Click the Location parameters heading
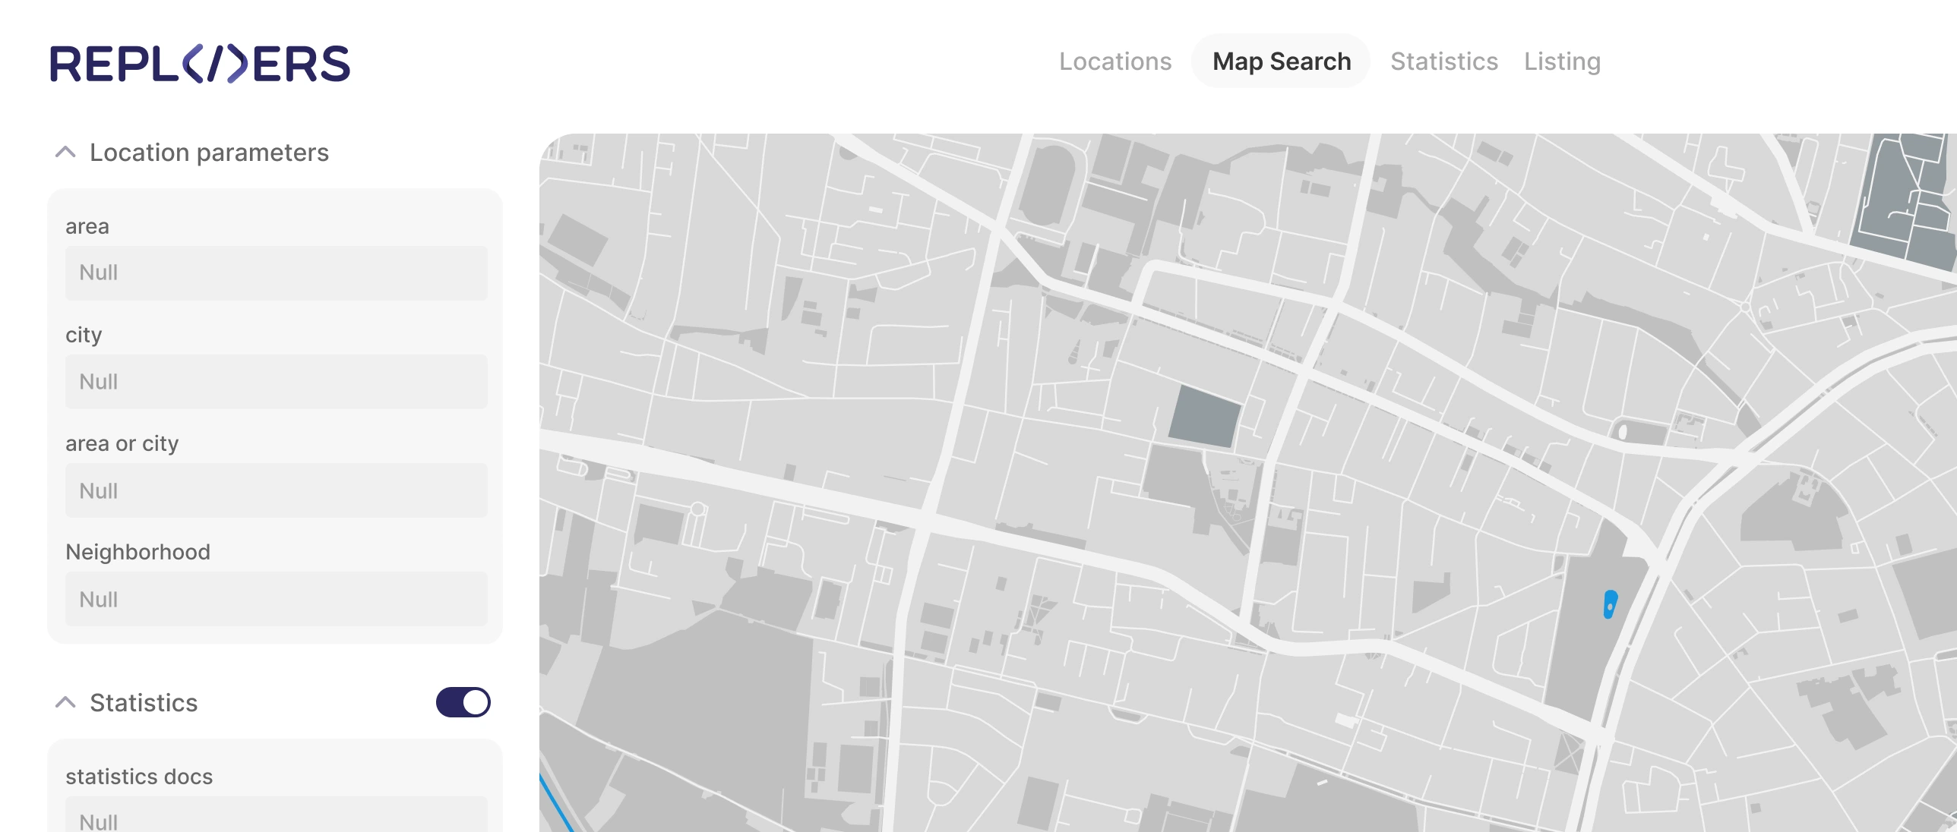 click(209, 153)
